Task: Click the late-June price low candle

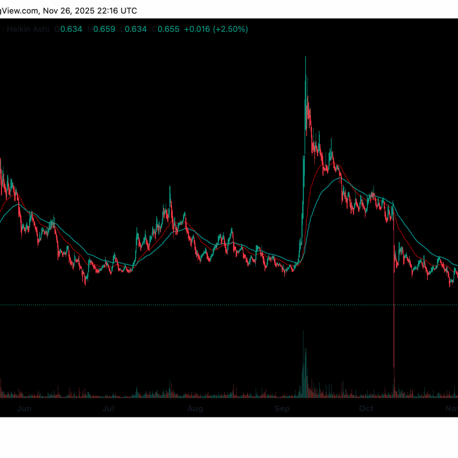Action: [x=85, y=282]
